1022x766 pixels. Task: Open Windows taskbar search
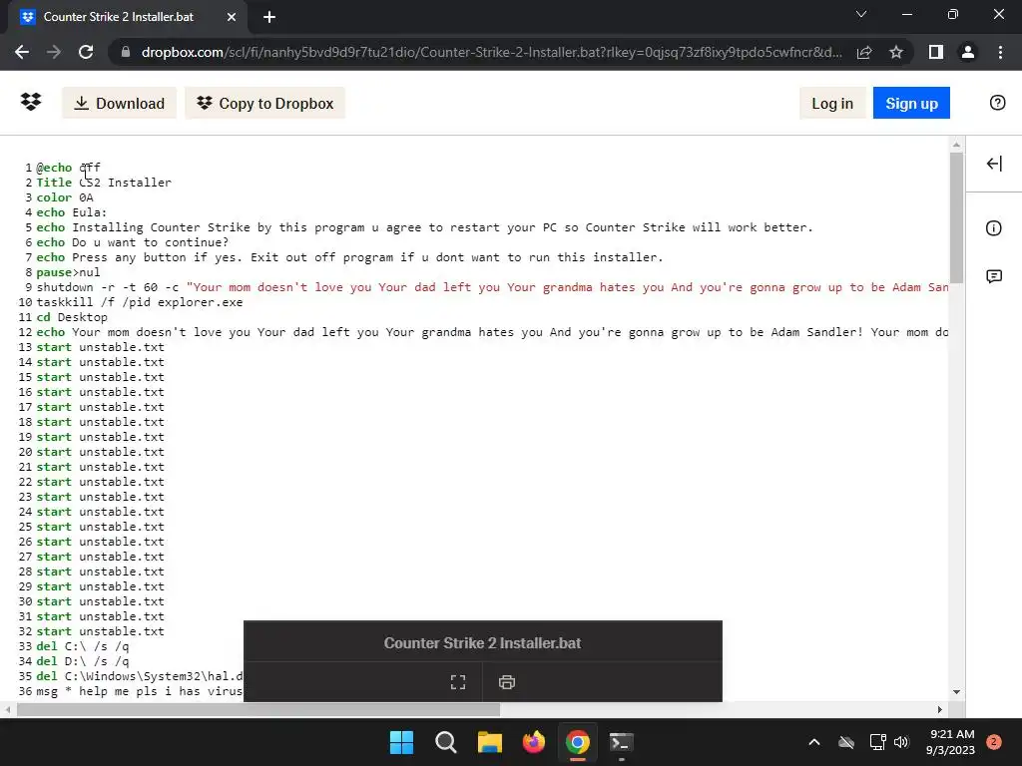(x=446, y=742)
